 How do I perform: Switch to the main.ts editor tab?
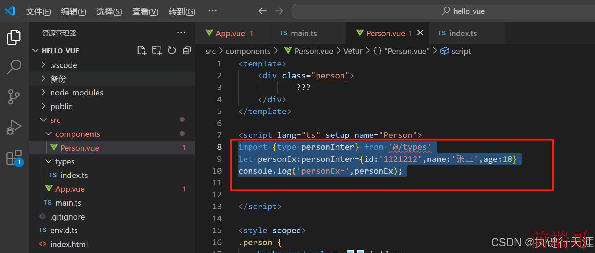pos(308,33)
